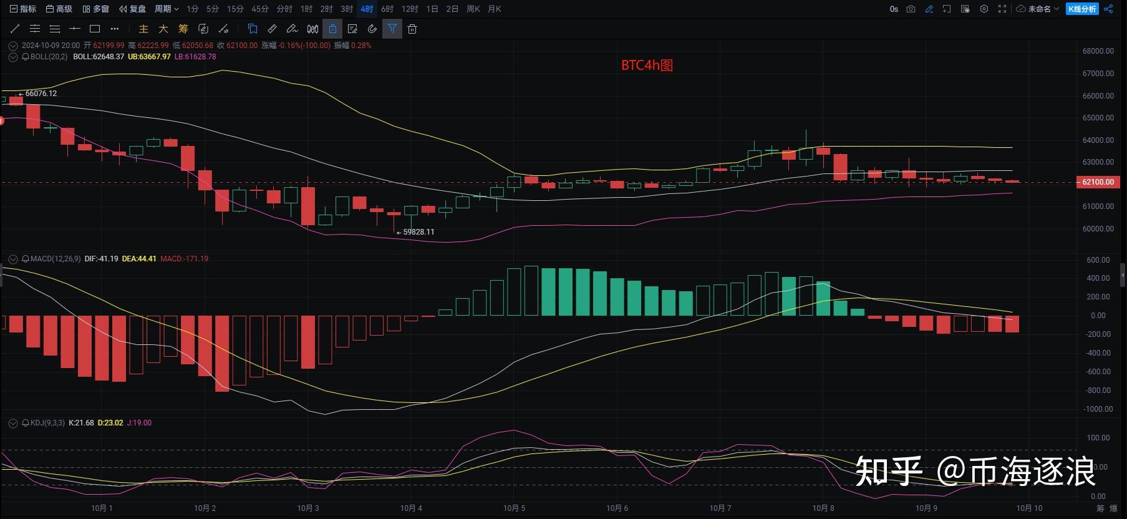Select the 15分 timeframe tab
The image size is (1127, 519).
235,9
